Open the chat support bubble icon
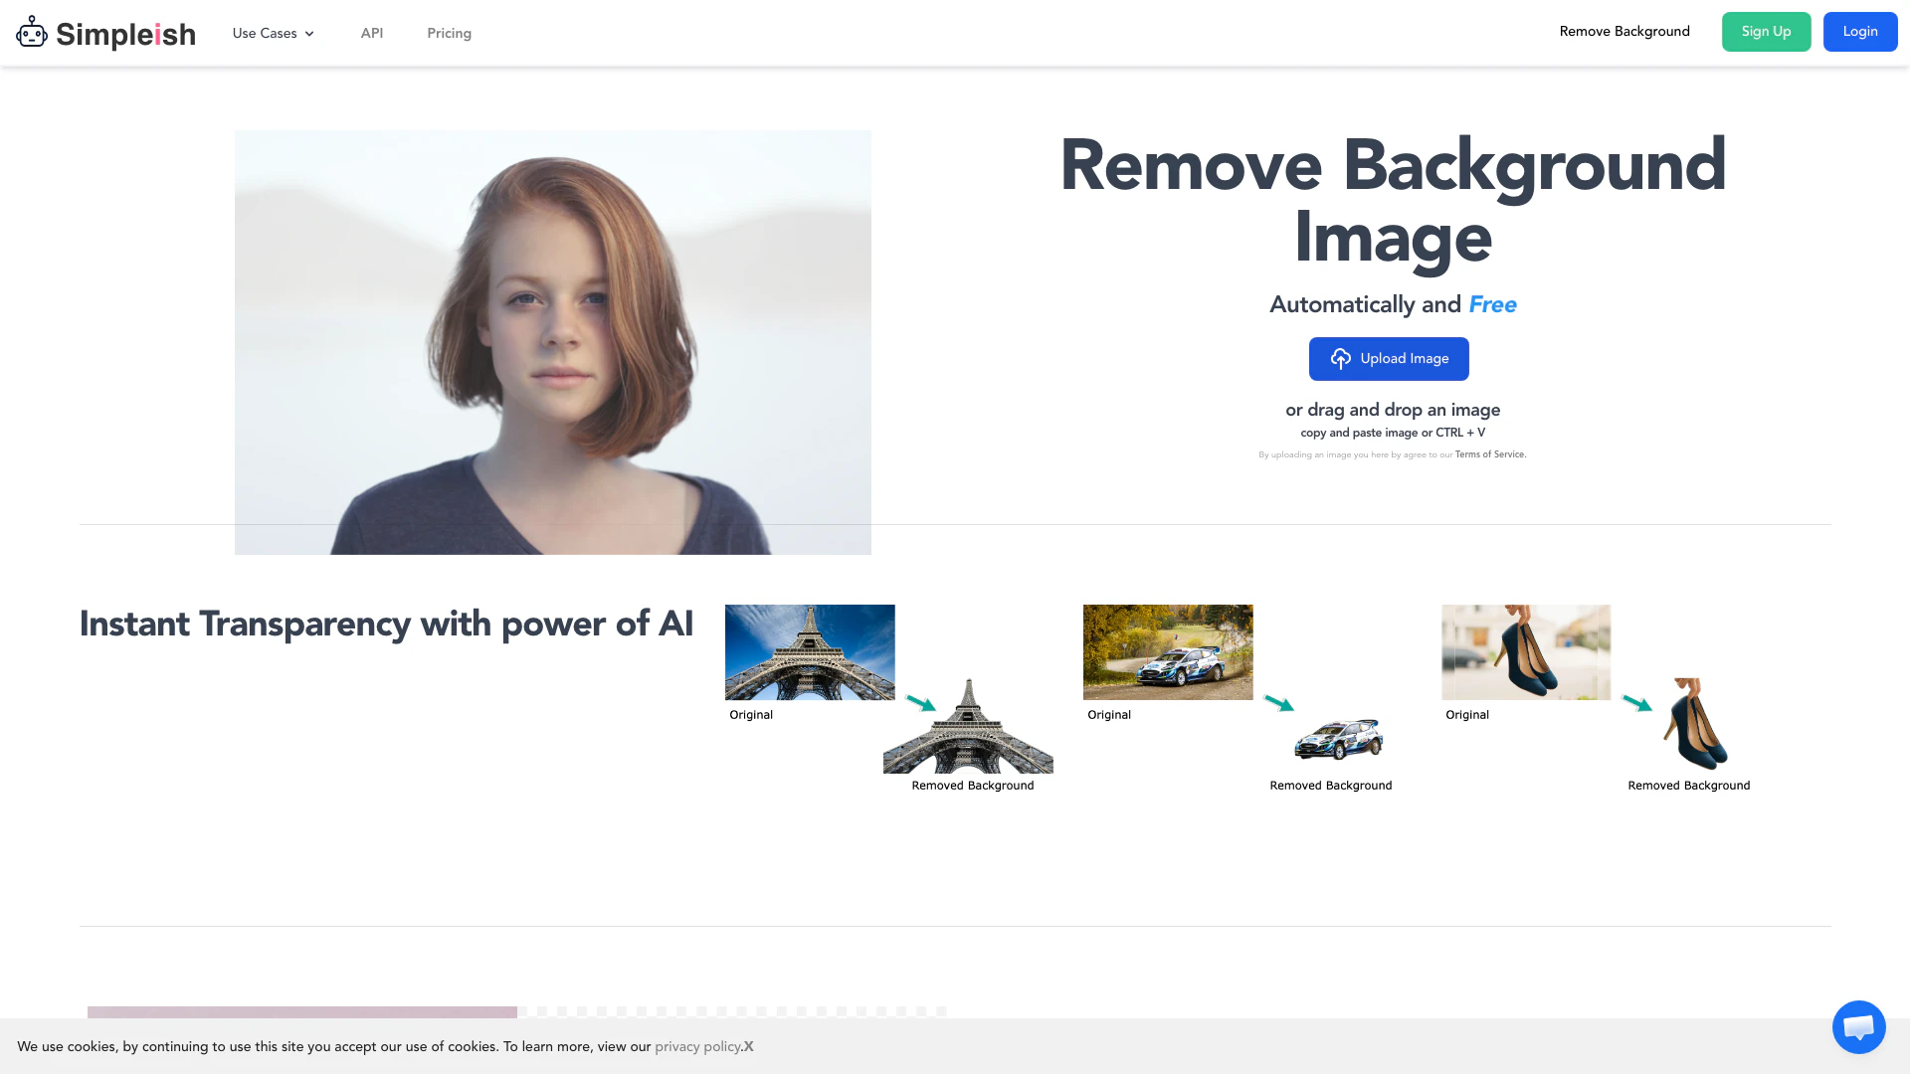This screenshot has width=1910, height=1074. (1858, 1027)
